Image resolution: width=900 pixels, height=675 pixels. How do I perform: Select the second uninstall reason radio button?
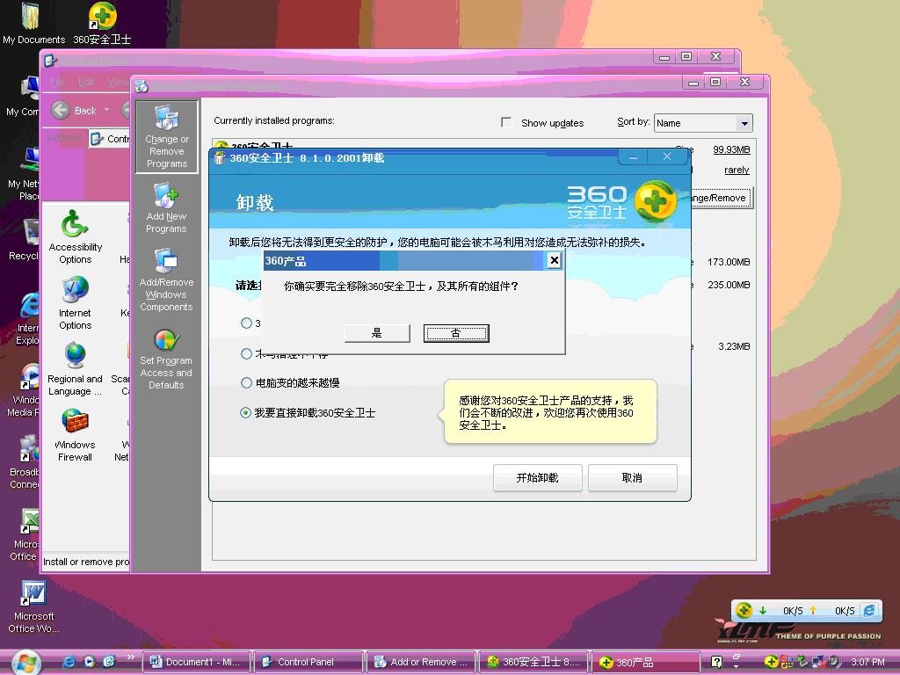coord(246,353)
